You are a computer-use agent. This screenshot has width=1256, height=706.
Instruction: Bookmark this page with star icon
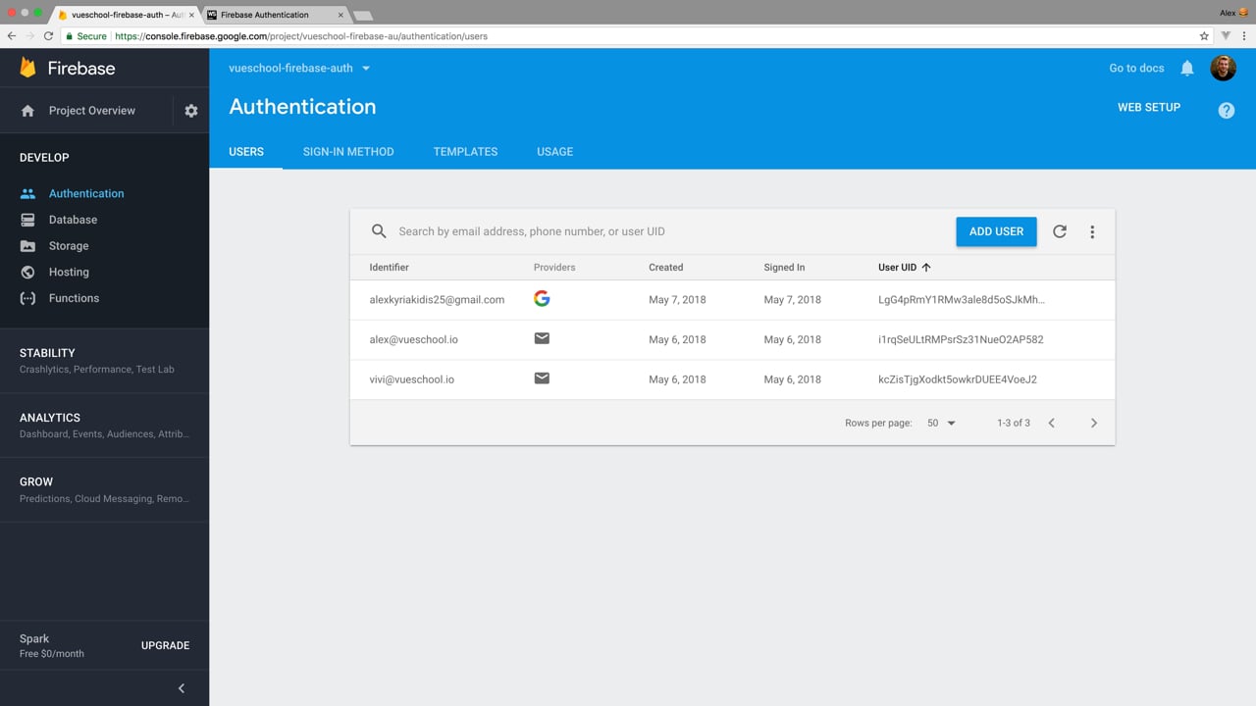(x=1204, y=36)
